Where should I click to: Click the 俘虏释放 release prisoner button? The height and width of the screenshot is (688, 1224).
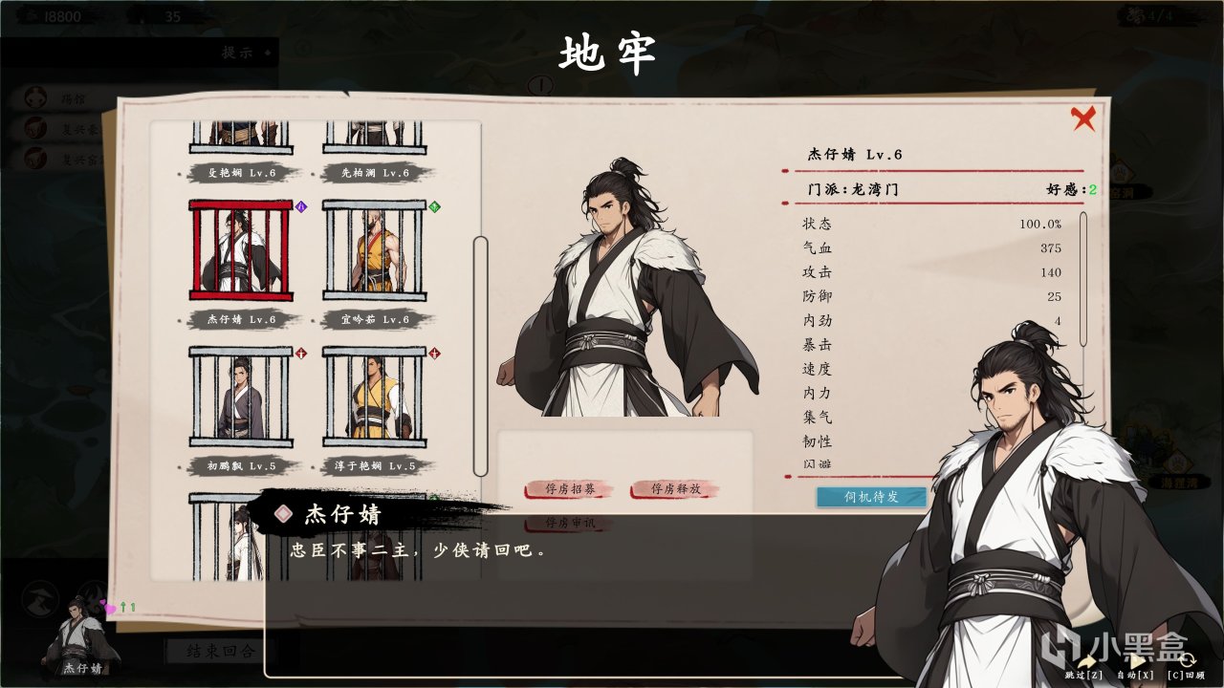coord(676,489)
